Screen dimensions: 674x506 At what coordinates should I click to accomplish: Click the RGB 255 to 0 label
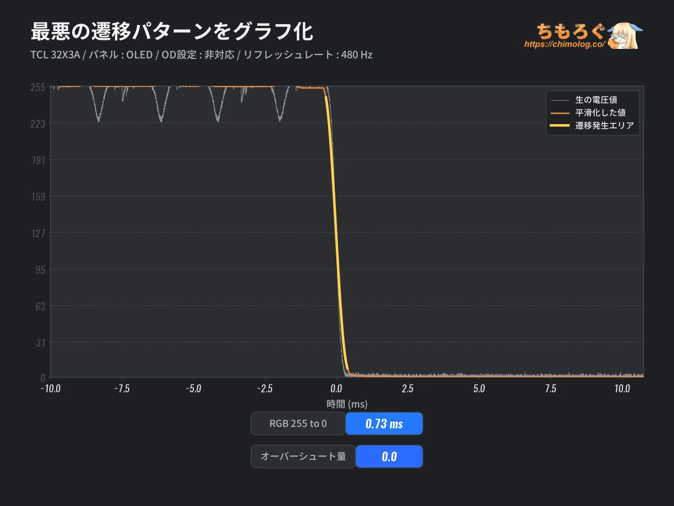click(x=298, y=423)
